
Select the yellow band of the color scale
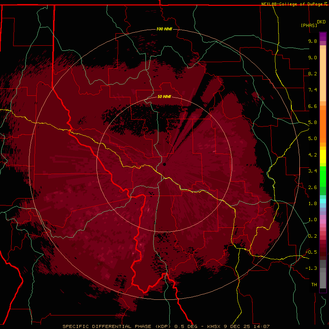[323, 156]
